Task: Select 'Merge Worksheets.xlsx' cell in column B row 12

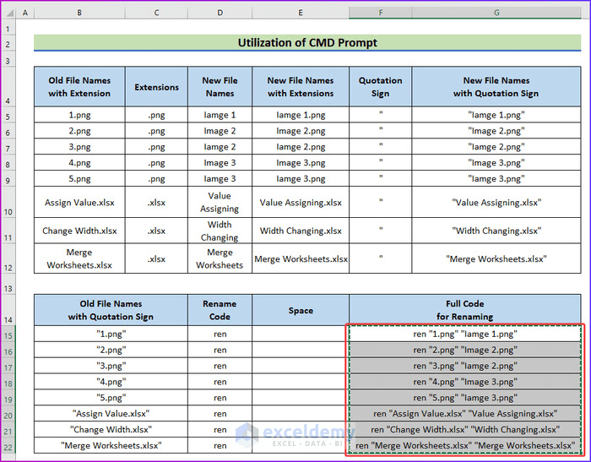Action: [x=79, y=258]
